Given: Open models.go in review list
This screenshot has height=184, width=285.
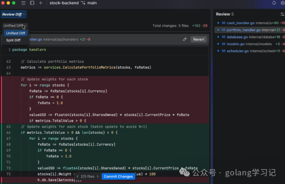Looking at the screenshot, I should (x=250, y=44).
